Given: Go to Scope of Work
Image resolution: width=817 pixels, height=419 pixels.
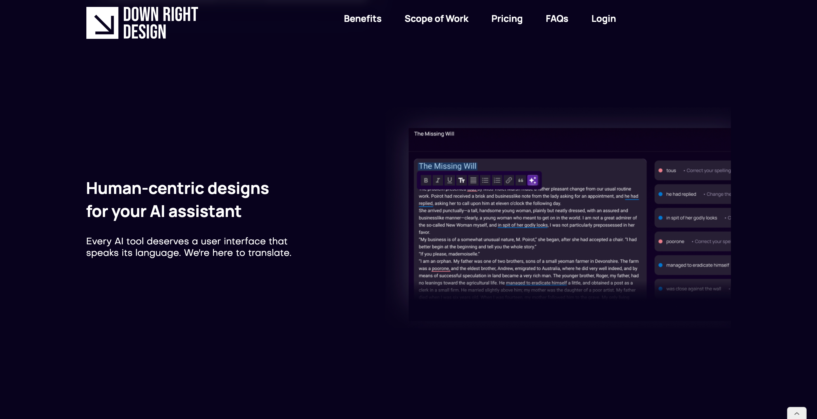Looking at the screenshot, I should coord(436,19).
